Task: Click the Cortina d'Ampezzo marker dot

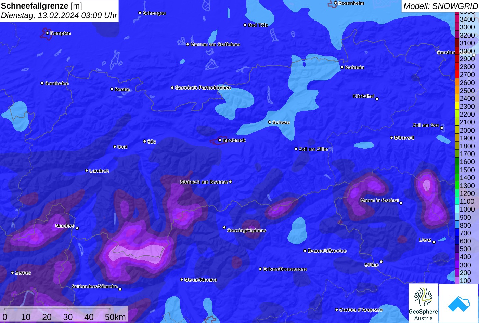Action: [337, 310]
